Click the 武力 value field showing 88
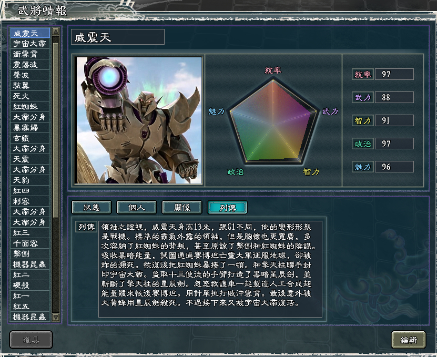This screenshot has height=357, width=437. point(394,98)
